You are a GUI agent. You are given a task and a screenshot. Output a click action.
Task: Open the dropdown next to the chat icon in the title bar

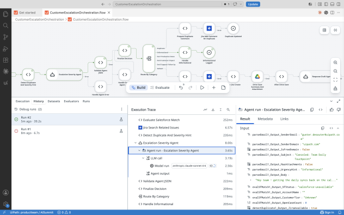(x=241, y=4)
